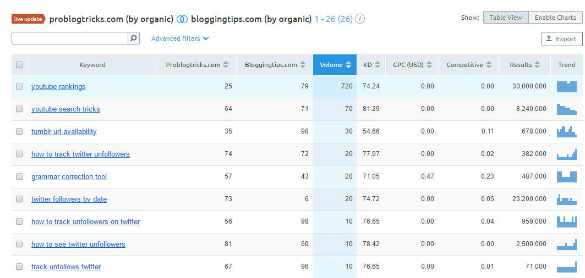Expand the Advanced filters dropdown
This screenshot has width=585, height=278.
180,38
